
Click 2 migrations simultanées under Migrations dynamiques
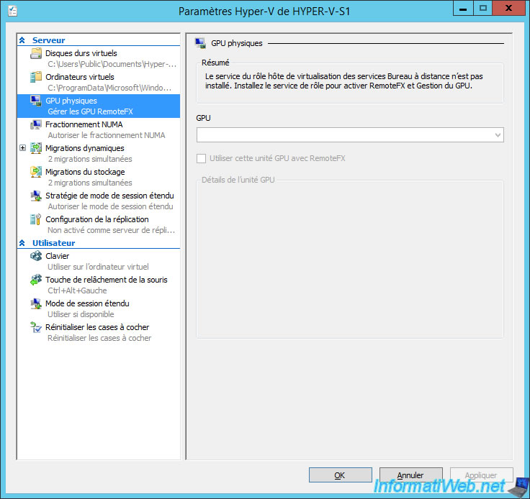[90, 159]
